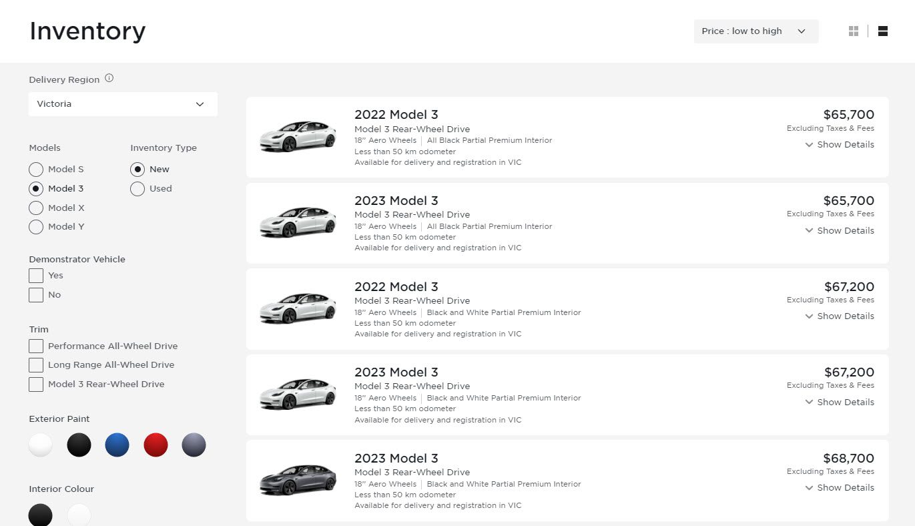
Task: Select the red exterior paint swatch
Action: tap(156, 445)
